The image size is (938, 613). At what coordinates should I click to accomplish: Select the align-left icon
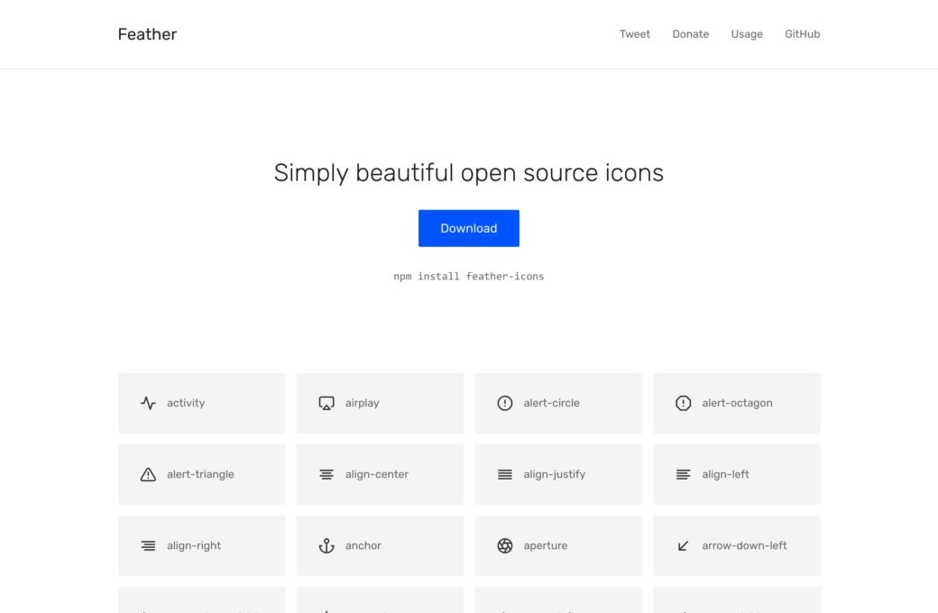737,474
